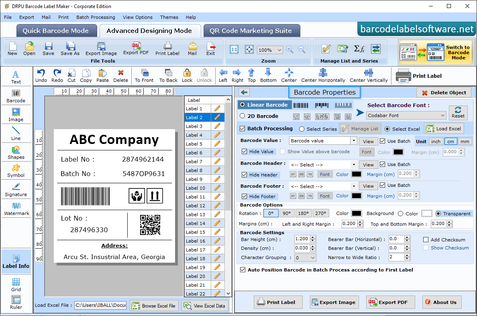Select the Linear Barcode radio button
The image size is (477, 316).
(x=243, y=105)
